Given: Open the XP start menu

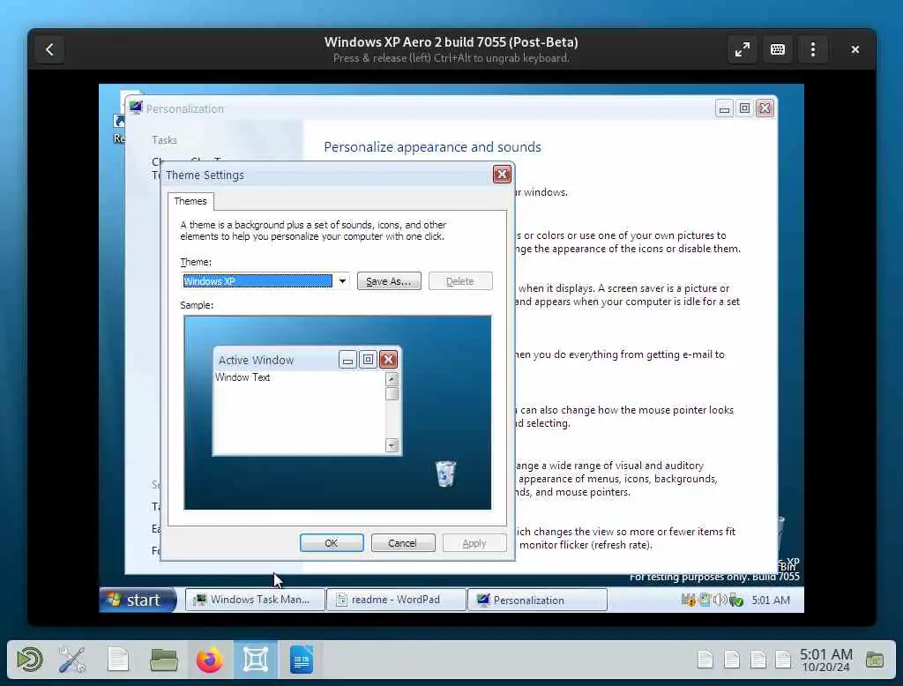Looking at the screenshot, I should 138,600.
